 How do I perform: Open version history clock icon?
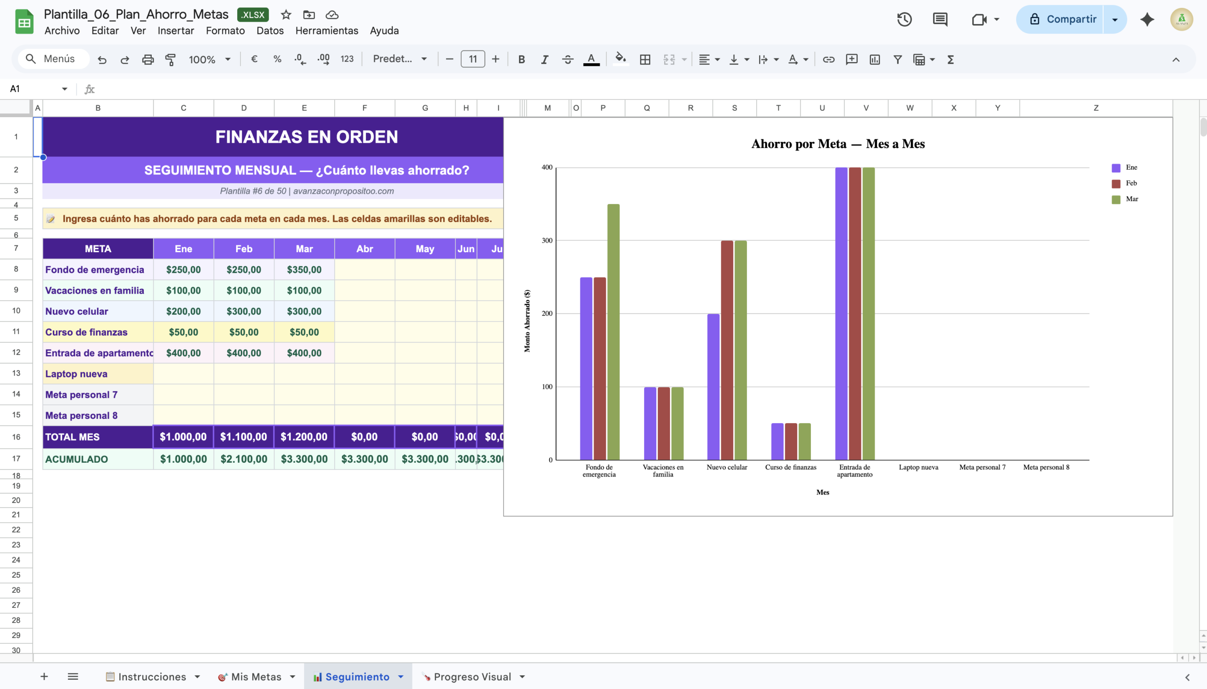[x=904, y=19]
